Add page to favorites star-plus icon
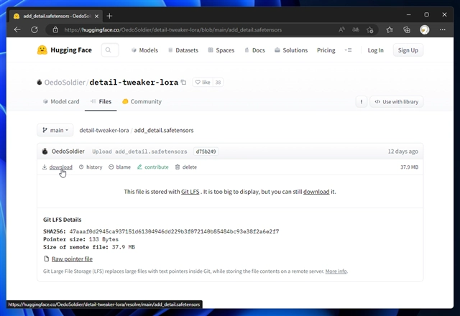The height and width of the screenshot is (316, 460). [x=370, y=29]
